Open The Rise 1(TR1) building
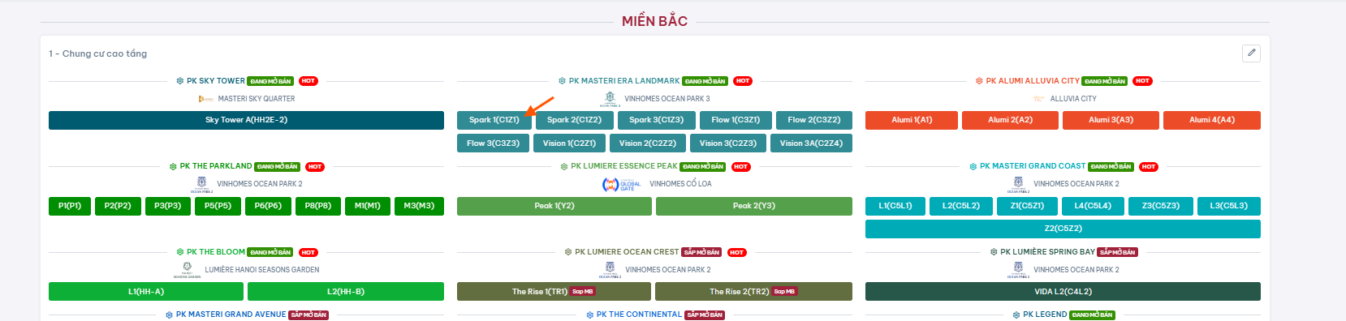Screen dimensions: 1346x321 click(554, 292)
